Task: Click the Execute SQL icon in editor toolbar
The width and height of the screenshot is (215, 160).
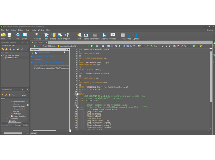Action: click(34, 46)
